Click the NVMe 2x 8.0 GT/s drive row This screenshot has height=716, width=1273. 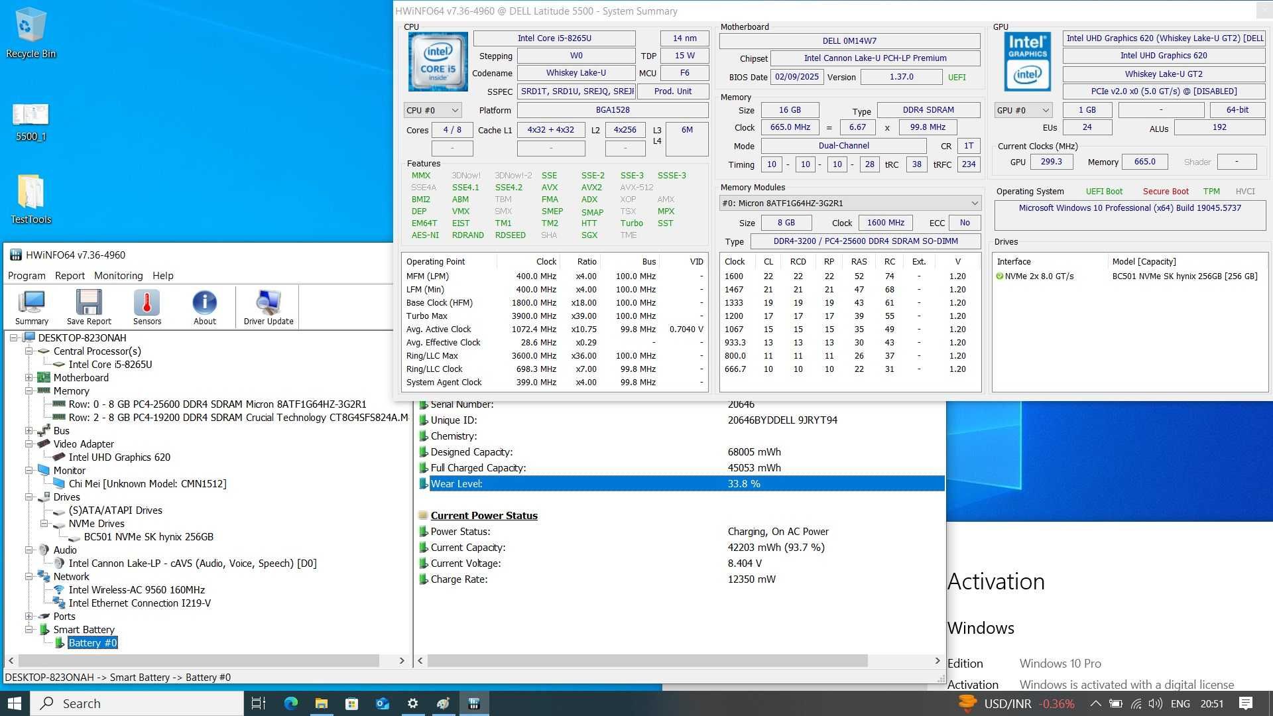coord(1130,276)
